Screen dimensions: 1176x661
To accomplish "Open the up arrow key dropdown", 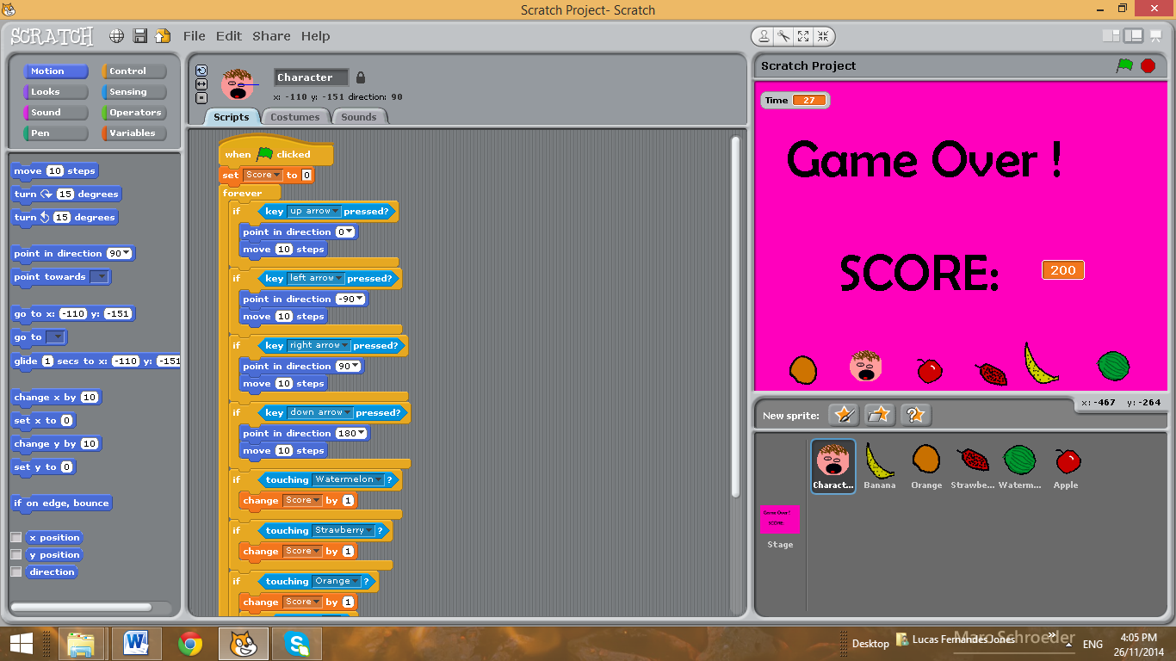I will coord(333,211).
